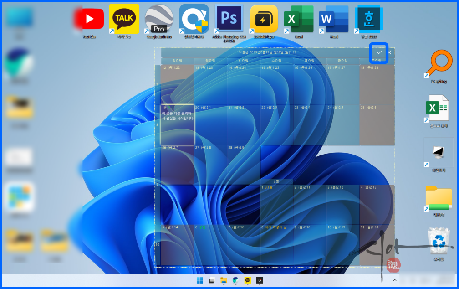Select the calendar cell dated 25 (음)2.6
Screen dimensions: 459x289
[377, 124]
